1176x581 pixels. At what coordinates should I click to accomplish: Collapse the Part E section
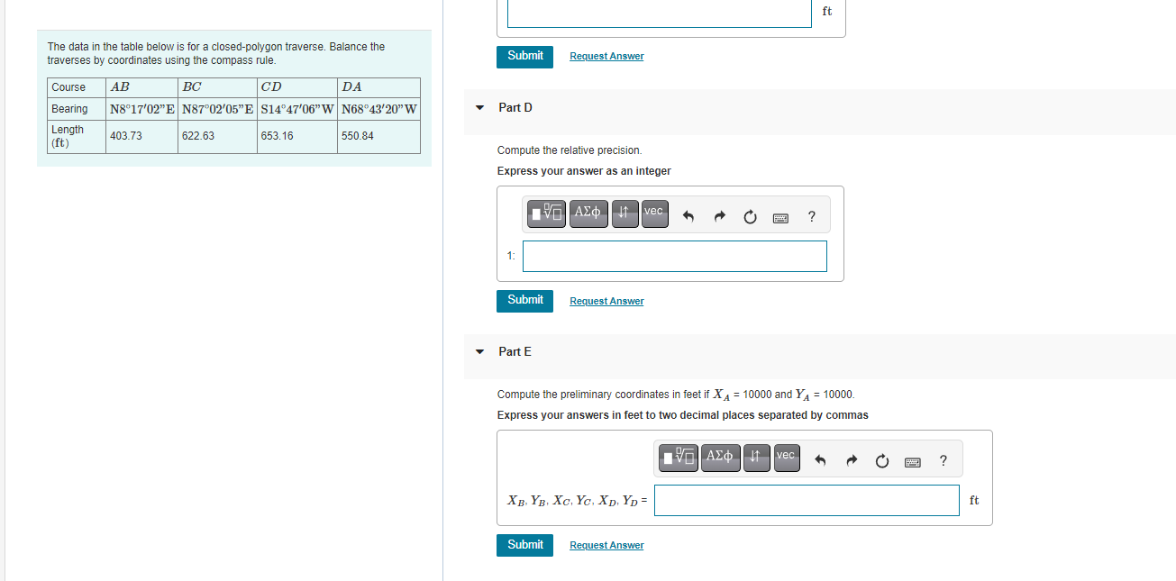[479, 351]
